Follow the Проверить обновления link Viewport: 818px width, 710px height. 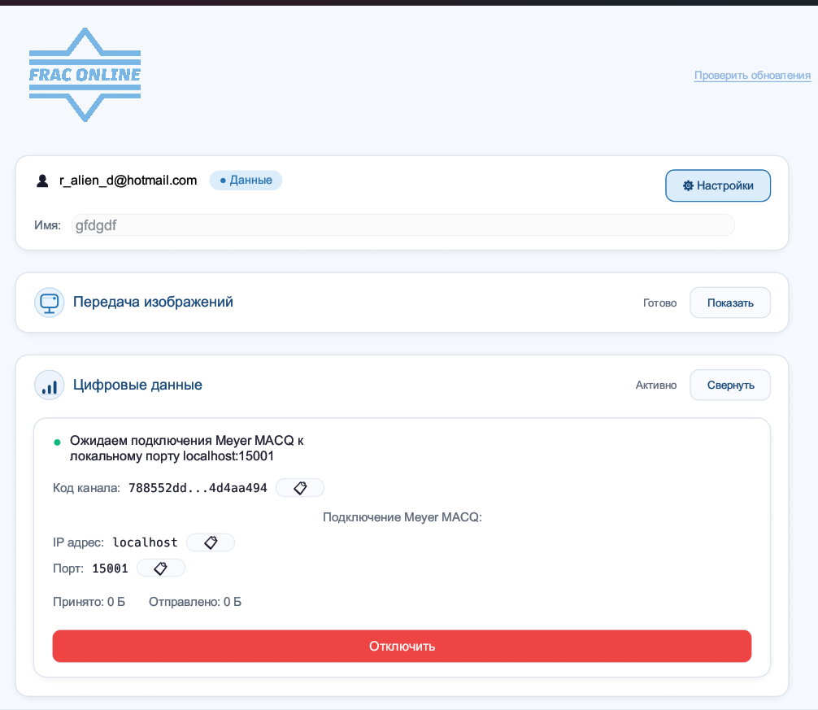pos(752,76)
